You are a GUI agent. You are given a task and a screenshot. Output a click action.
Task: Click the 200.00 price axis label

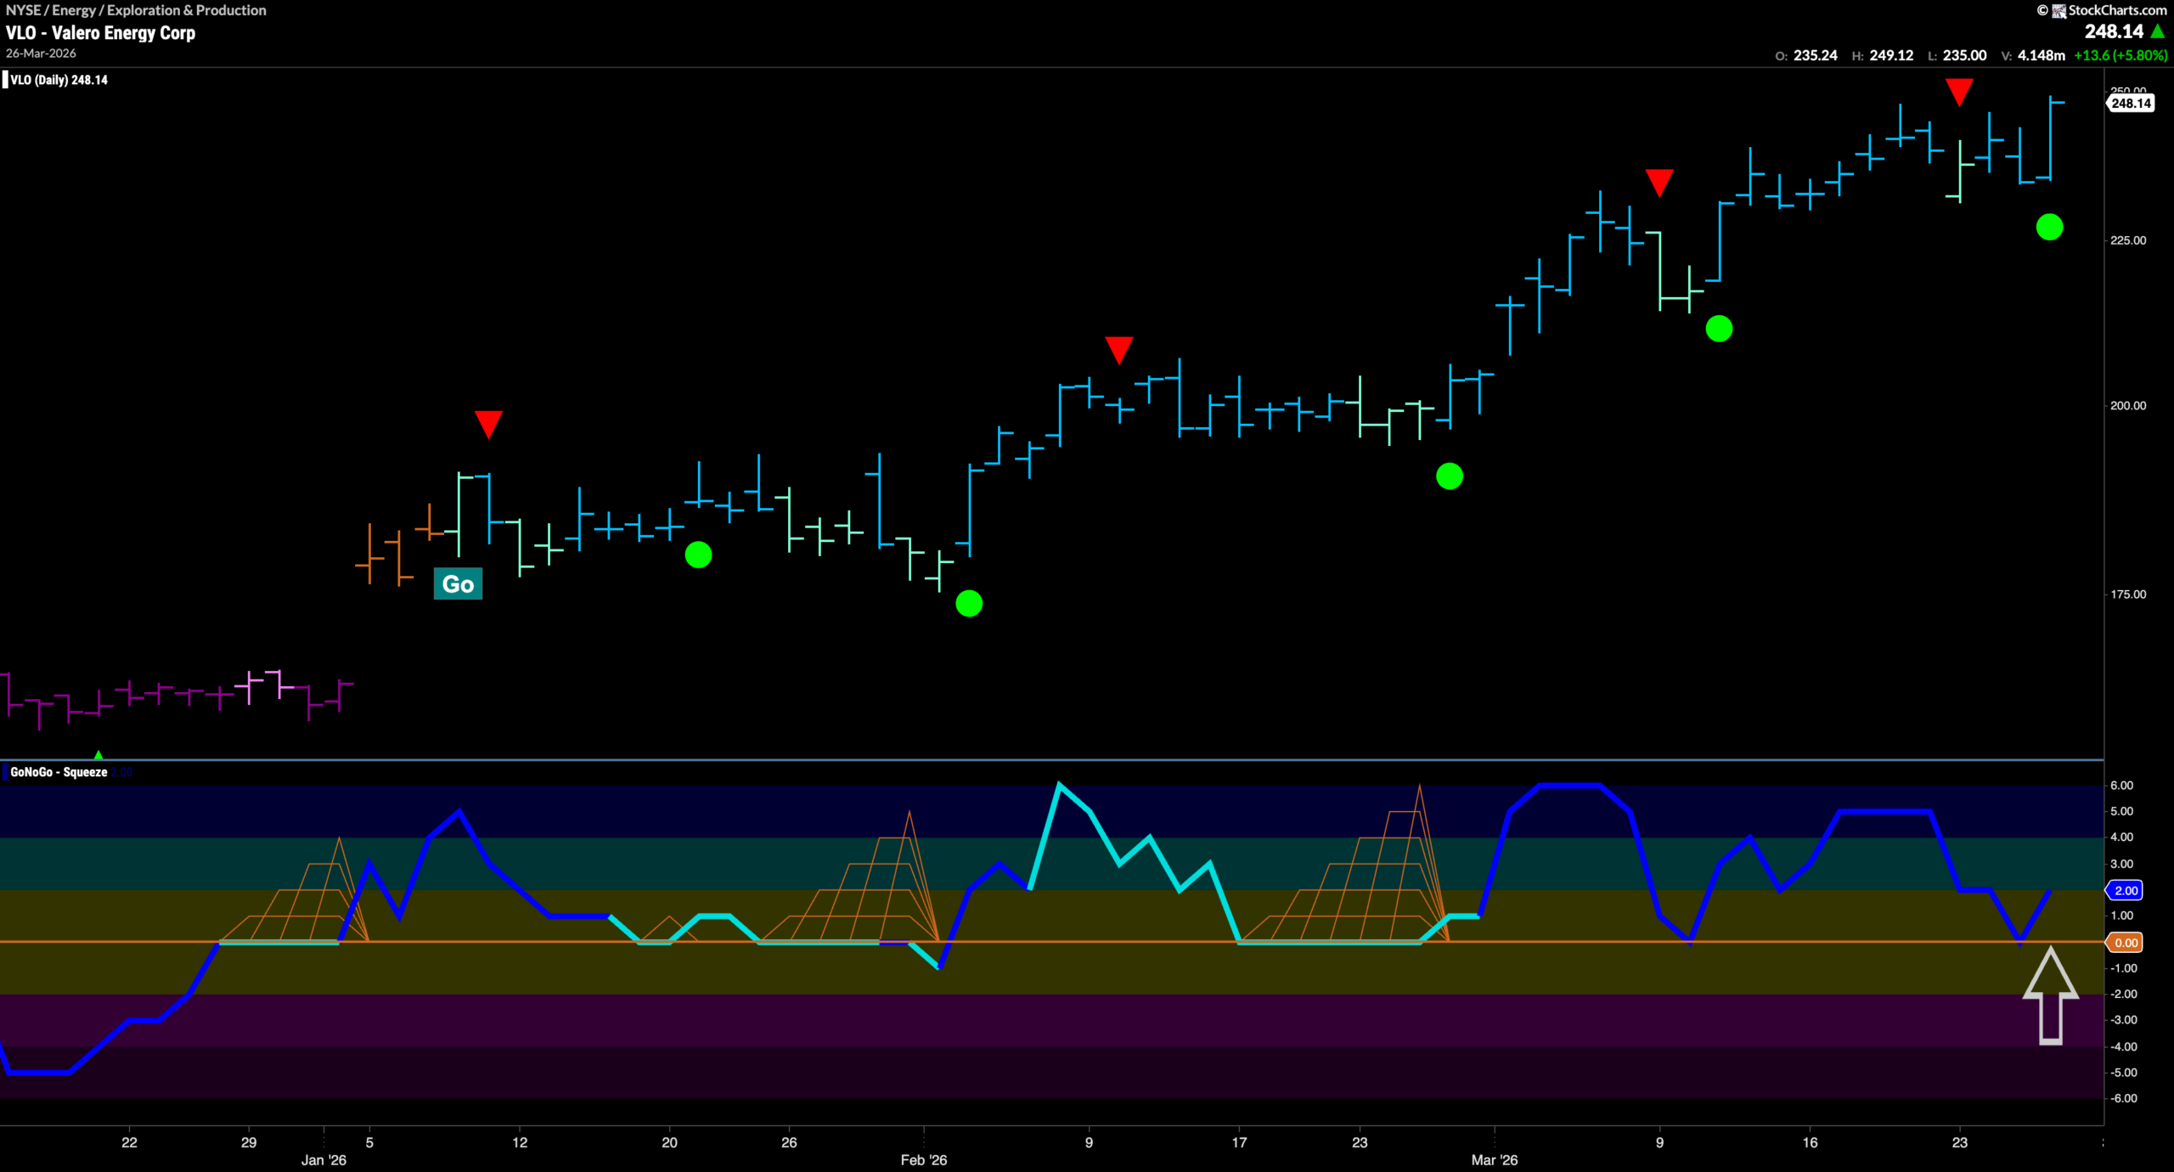click(2128, 406)
